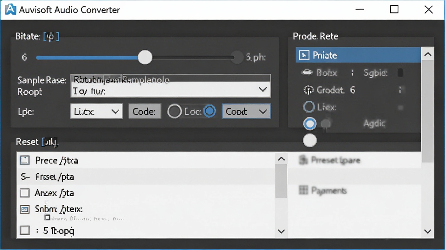The image size is (445, 250).
Task: Maximize the Auvisoft Audio Converter window
Action: [x=394, y=10]
